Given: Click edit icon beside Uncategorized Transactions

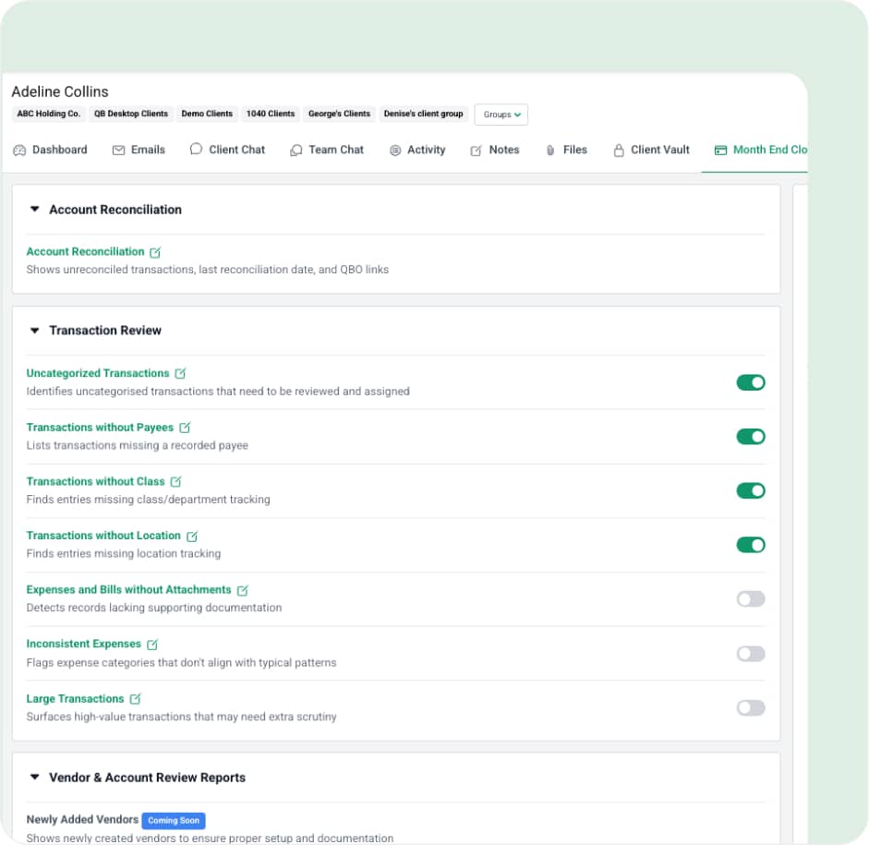Looking at the screenshot, I should (180, 374).
